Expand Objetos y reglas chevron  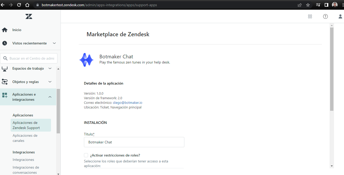50,82
